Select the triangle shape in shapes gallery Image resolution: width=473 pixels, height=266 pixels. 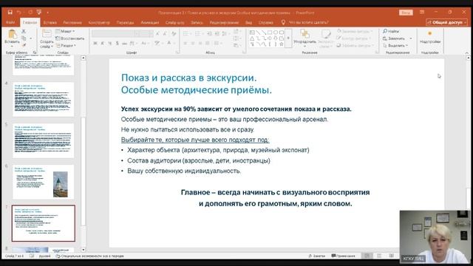point(252,38)
